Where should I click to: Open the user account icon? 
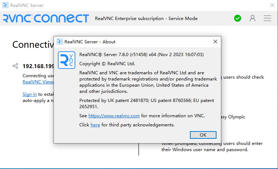pyautogui.click(x=253, y=18)
